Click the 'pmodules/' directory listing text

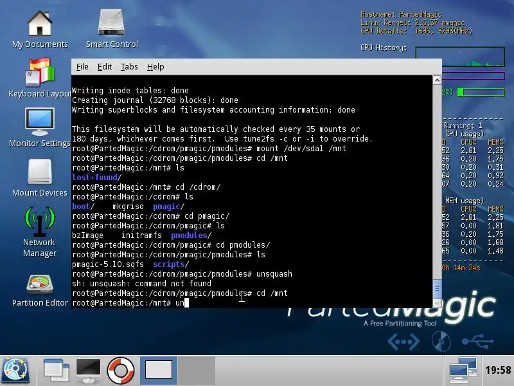191,235
